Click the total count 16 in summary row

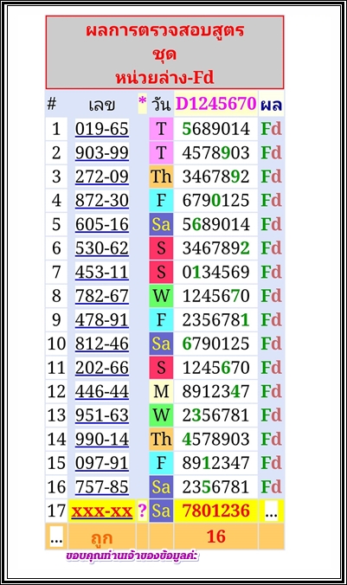coord(216,537)
